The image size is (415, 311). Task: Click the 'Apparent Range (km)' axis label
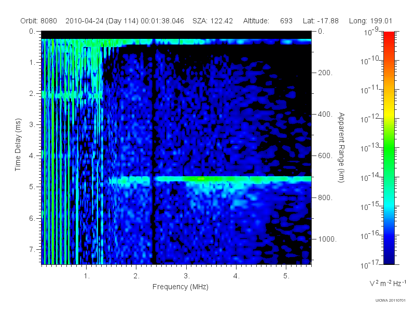(x=341, y=147)
